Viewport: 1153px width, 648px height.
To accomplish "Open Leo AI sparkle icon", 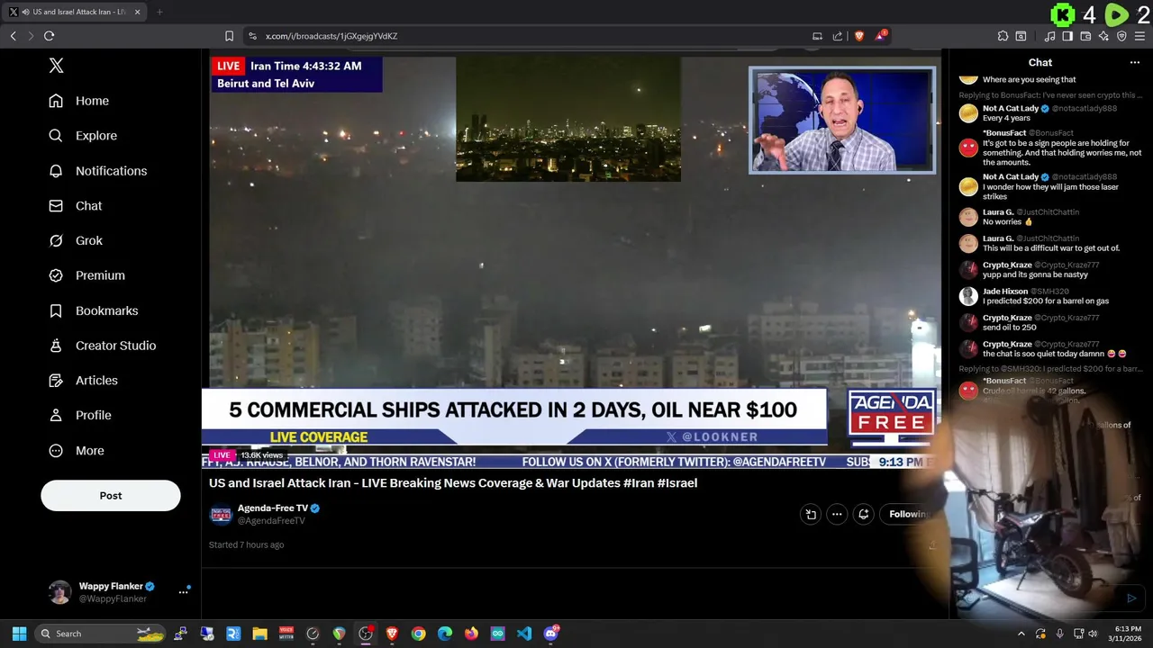I will 1103,36.
